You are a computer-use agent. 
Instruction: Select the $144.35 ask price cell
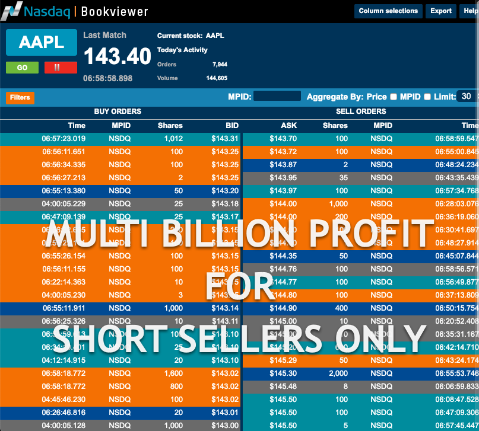[283, 256]
